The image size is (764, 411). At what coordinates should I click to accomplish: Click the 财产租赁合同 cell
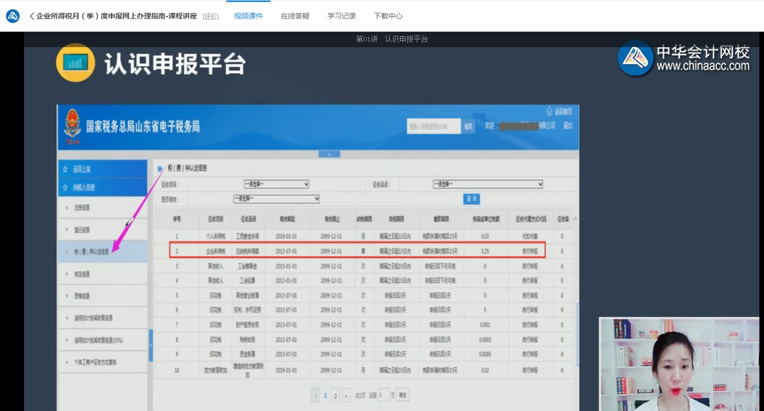pyautogui.click(x=248, y=325)
